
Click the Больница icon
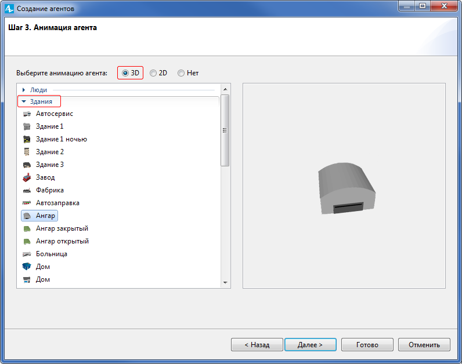27,254
